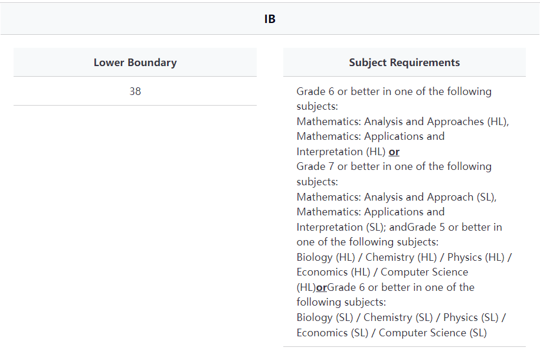Click "Mathematics: Analysis and Approach (SL)" text
This screenshot has width=540, height=354.
point(395,197)
